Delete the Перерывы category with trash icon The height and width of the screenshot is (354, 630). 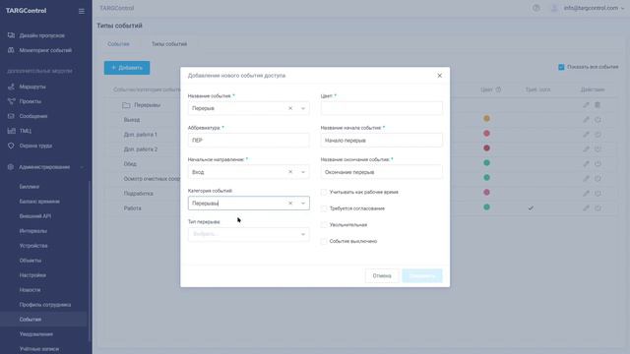tap(598, 105)
